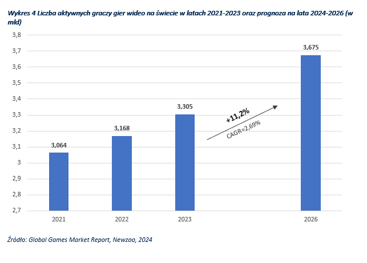Screen dimensions: 367x263
Task: Select the 3,168 data label
Action: (122, 130)
